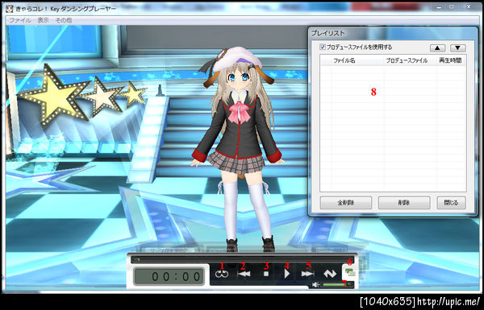The width and height of the screenshot is (484, 310).
Task: Click the 再生時間 column header
Action: (x=450, y=60)
